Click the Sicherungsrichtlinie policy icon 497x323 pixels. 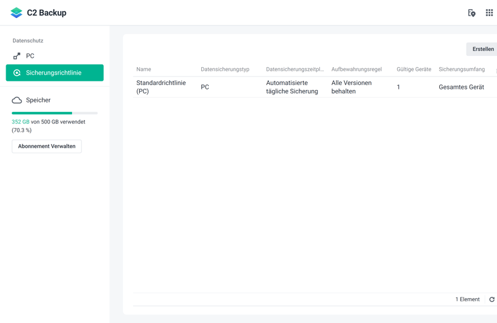click(x=17, y=73)
